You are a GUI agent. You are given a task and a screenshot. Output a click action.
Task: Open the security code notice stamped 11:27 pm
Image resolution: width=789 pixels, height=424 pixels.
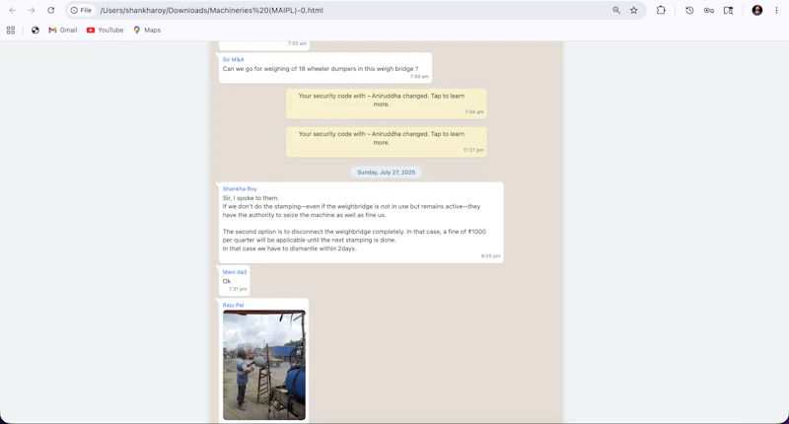click(386, 142)
